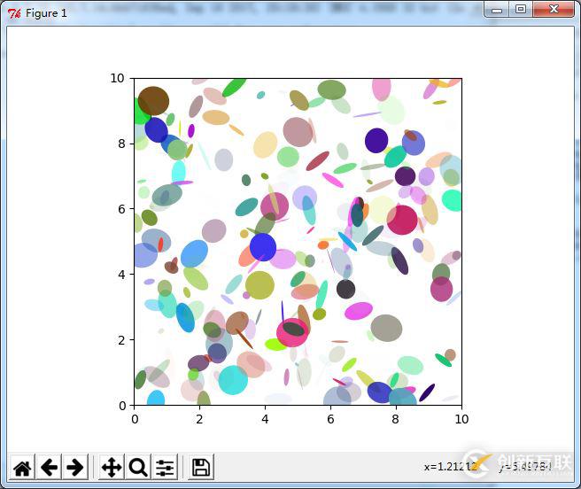Image resolution: width=581 pixels, height=489 pixels.
Task: Click the Tk feather icon in title bar
Action: [x=15, y=13]
